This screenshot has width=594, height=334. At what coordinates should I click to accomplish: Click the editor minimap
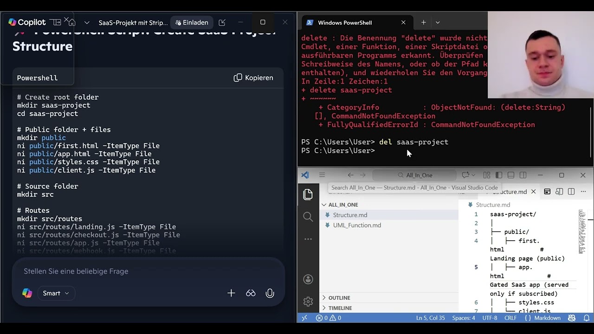[582, 232]
